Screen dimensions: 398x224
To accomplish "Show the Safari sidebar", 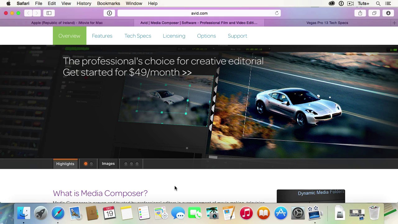I will (49, 13).
